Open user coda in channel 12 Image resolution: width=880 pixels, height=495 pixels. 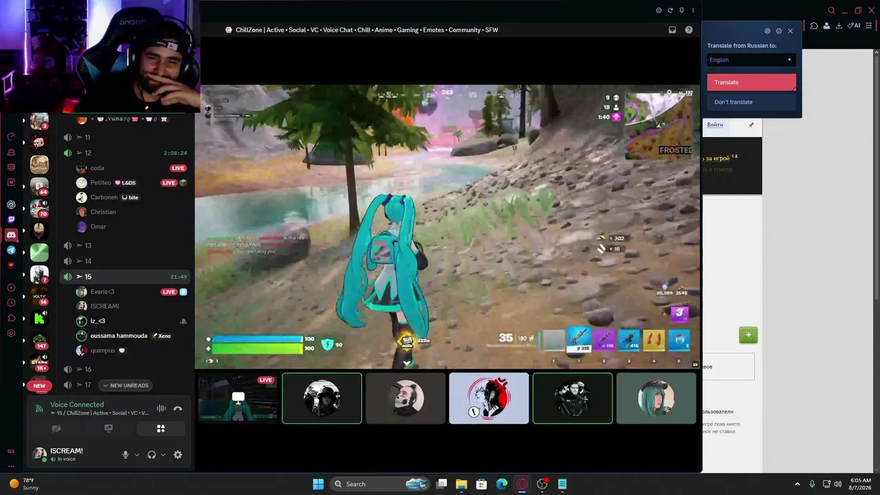tap(130, 168)
